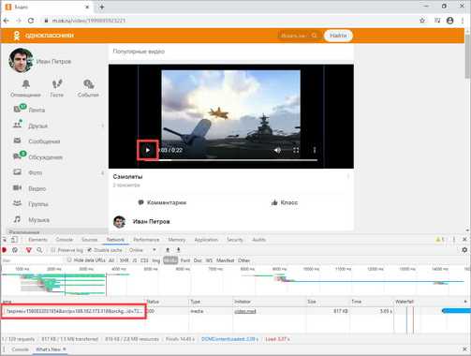Click the browser address bar
The width and height of the screenshot is (471, 356).
pyautogui.click(x=228, y=21)
